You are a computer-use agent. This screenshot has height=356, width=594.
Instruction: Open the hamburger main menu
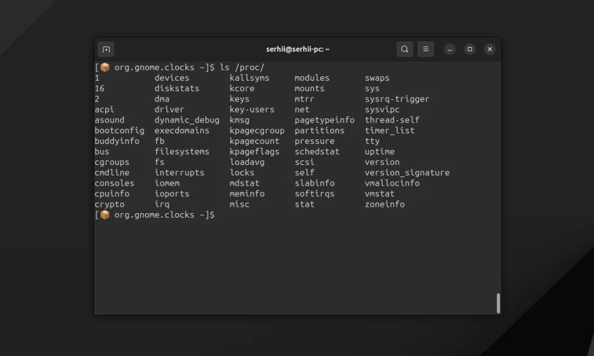(x=426, y=49)
